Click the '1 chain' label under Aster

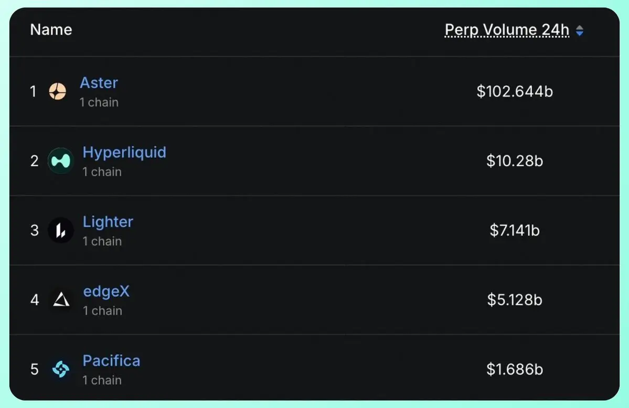point(99,102)
